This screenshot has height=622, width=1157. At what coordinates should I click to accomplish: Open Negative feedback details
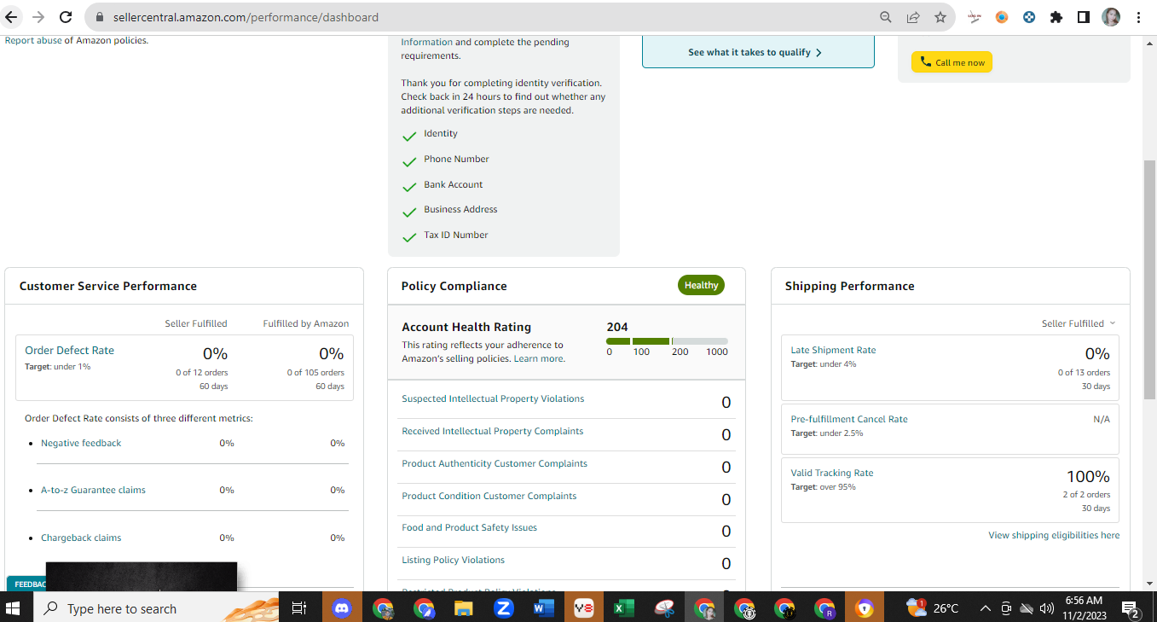point(81,443)
